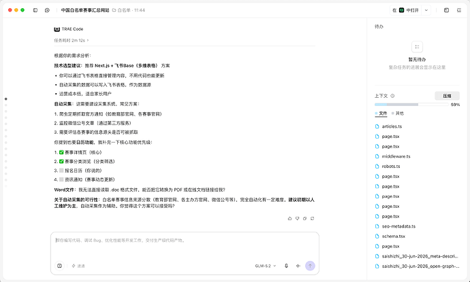The image size is (470, 282).
Task: Click the waveform icon next to microphone
Action: pyautogui.click(x=298, y=266)
